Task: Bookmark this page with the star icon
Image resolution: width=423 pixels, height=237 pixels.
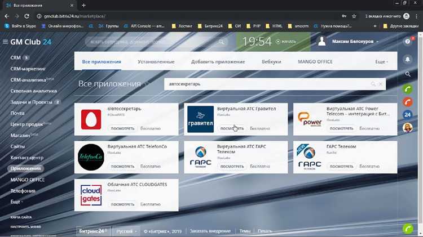Action: pos(354,16)
